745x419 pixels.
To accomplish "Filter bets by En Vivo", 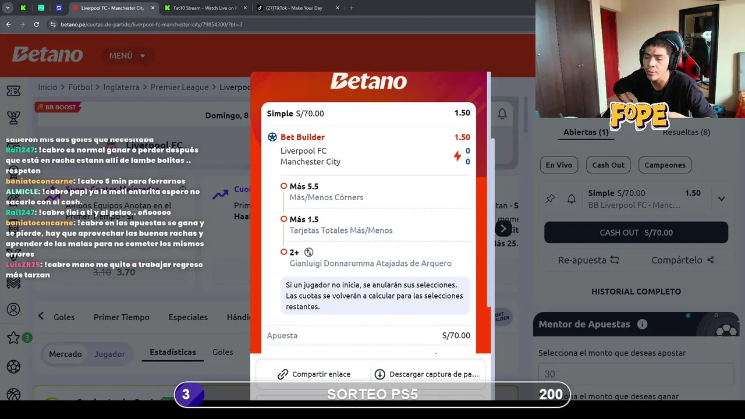I will click(x=559, y=165).
